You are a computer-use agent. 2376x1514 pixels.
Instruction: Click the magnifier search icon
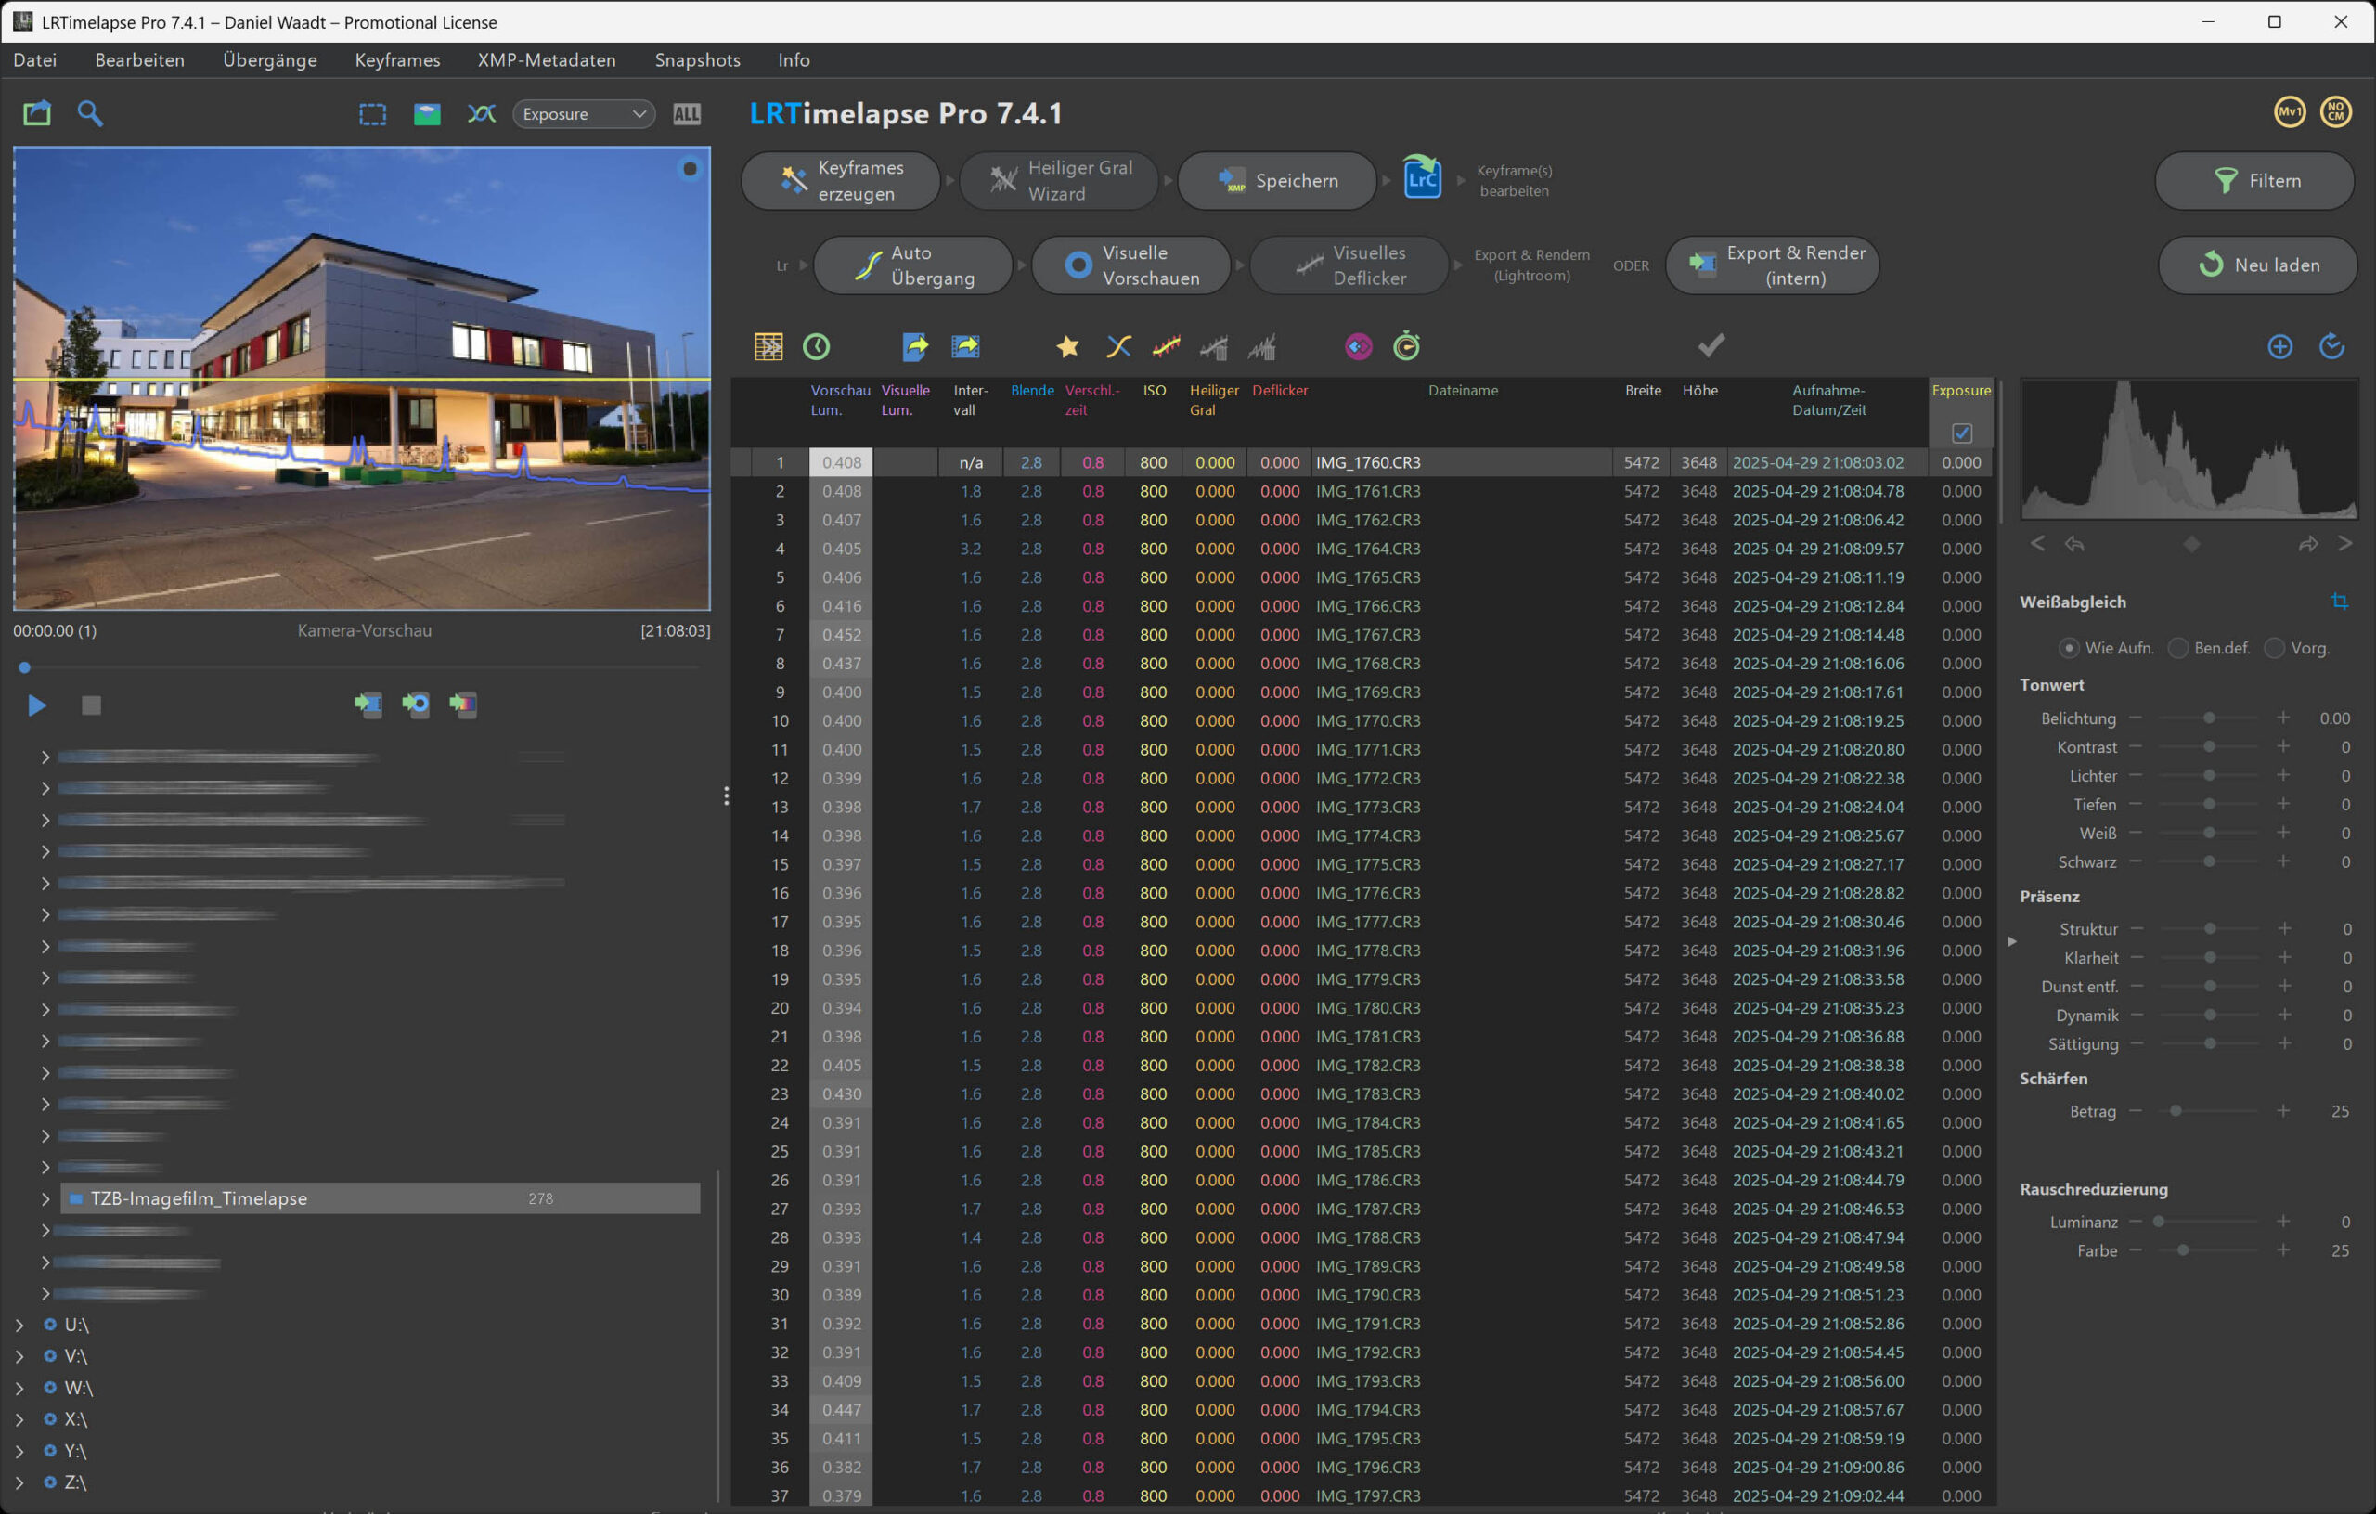coord(90,113)
